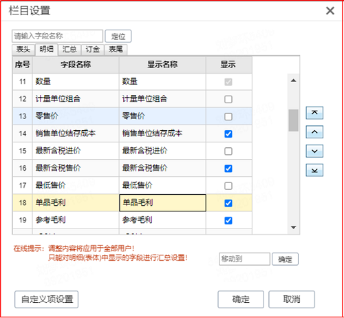The height and width of the screenshot is (318, 344).
Task: Select the 明细 tab
Action: click(46, 50)
